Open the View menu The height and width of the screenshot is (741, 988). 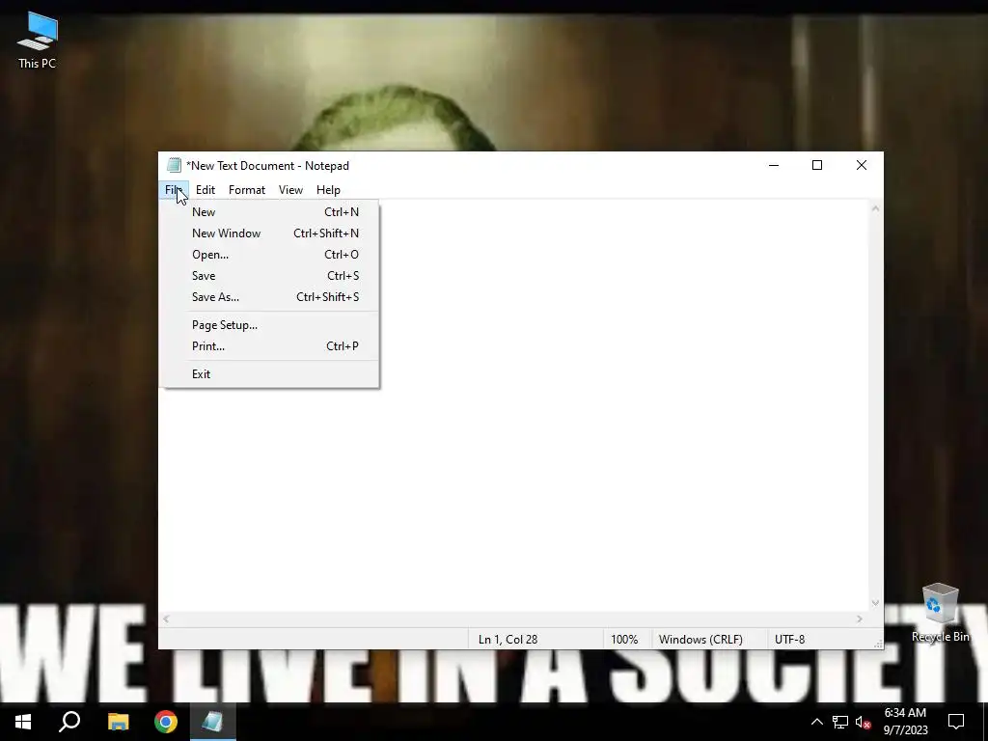coord(290,190)
